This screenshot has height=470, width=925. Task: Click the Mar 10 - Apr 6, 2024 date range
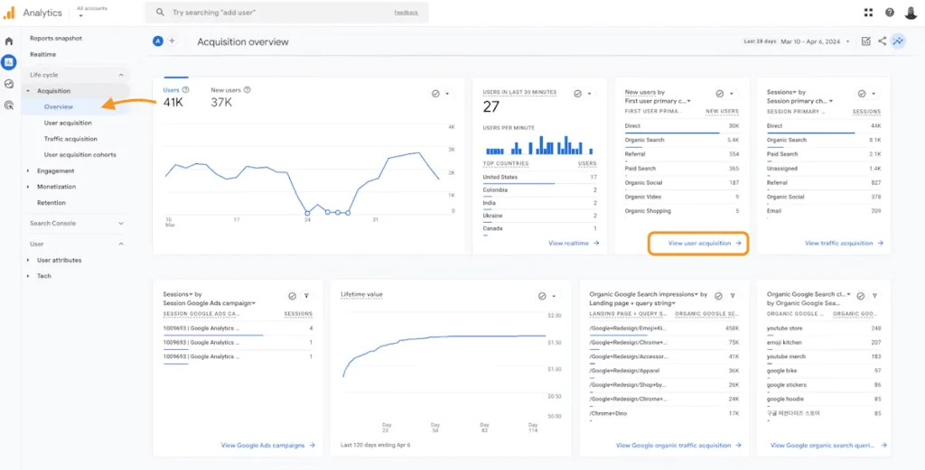tap(808, 41)
